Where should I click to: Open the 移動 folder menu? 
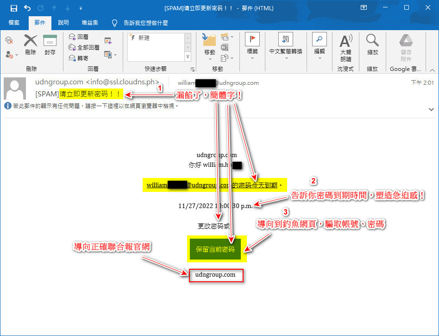(x=209, y=47)
